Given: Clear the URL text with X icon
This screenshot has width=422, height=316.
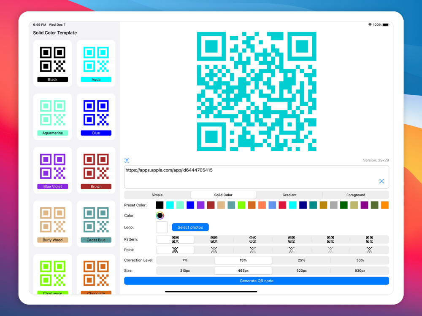Looking at the screenshot, I should click(381, 181).
